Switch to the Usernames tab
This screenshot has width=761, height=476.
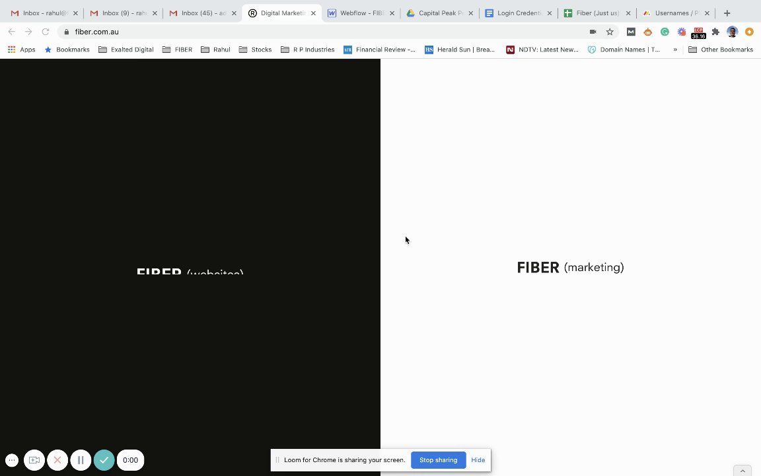(x=676, y=13)
